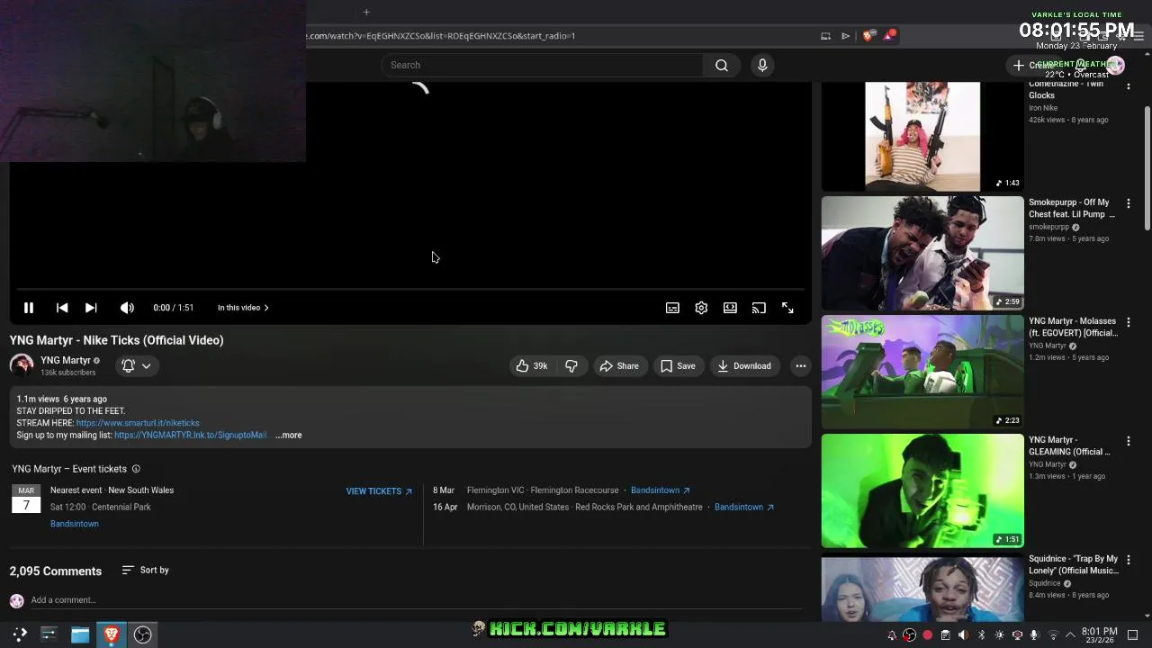
Task: Open the application launcher in taskbar
Action: pos(20,634)
